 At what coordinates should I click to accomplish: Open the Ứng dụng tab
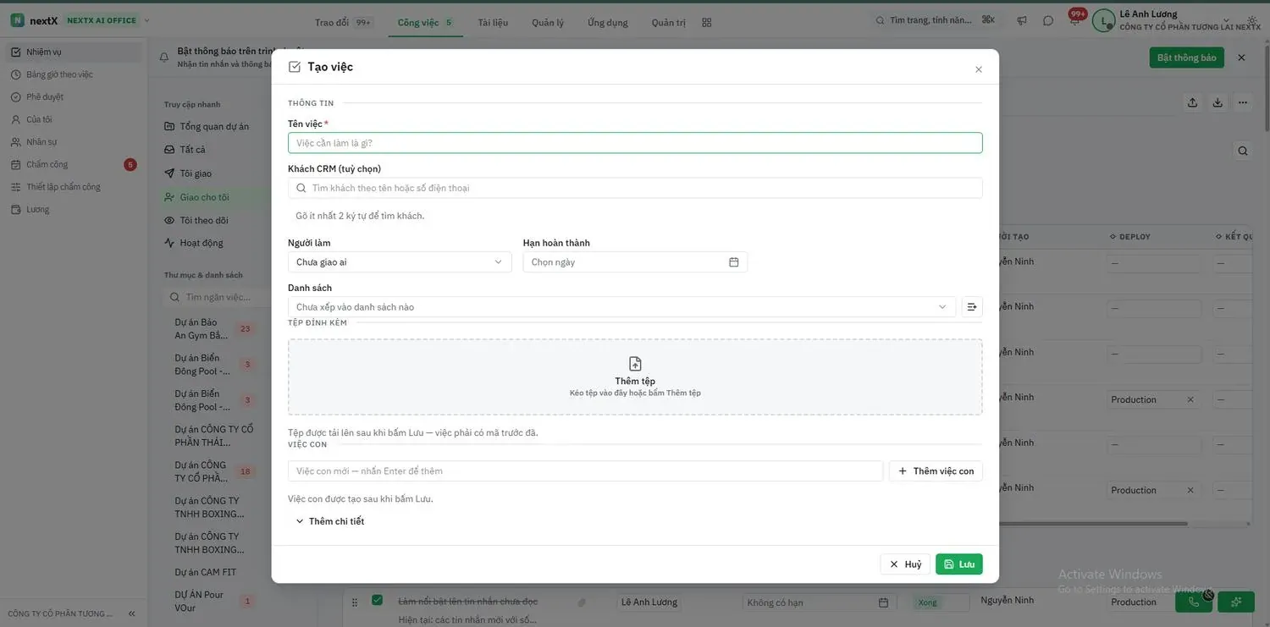click(x=608, y=22)
